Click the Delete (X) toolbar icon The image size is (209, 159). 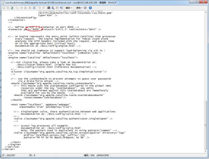(x=30, y=8)
